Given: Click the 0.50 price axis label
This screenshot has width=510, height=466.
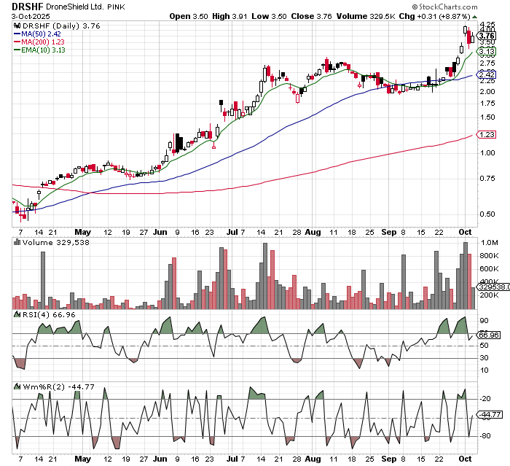Looking at the screenshot, I should click(487, 214).
